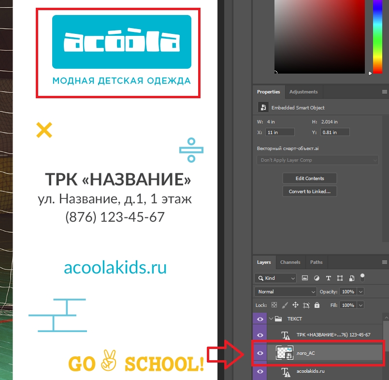Image resolution: width=389 pixels, height=380 pixels.
Task: Click the Fill value field
Action: tap(348, 305)
